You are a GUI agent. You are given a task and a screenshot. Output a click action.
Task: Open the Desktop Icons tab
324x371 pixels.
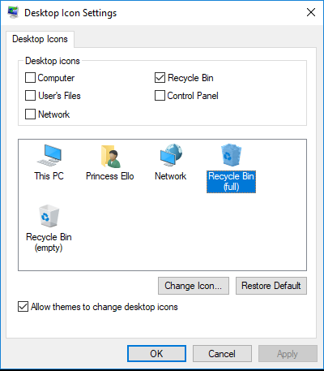click(x=40, y=39)
